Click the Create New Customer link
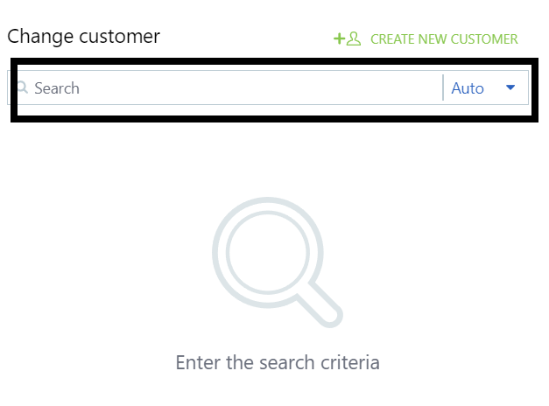 point(443,38)
